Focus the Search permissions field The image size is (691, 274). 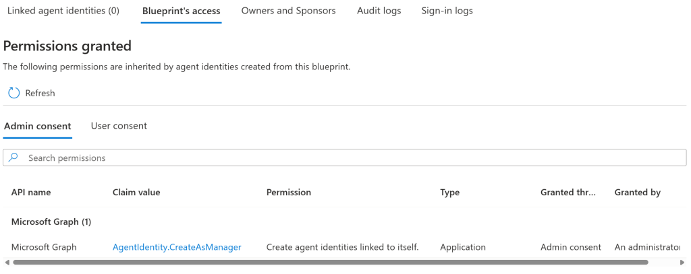coord(351,158)
